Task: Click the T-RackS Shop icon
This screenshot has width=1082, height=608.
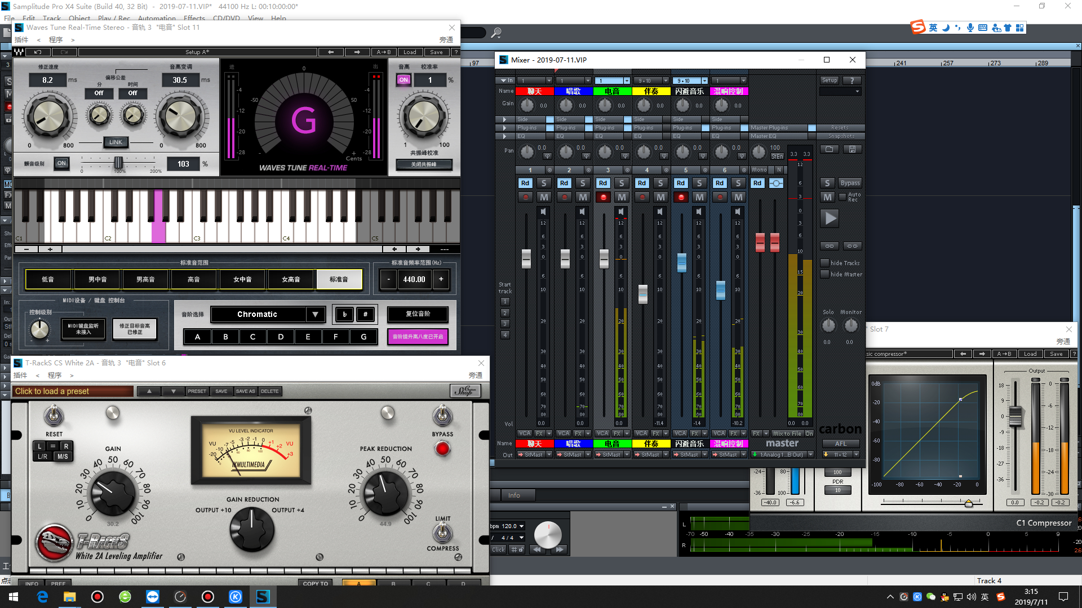Action: coord(465,391)
